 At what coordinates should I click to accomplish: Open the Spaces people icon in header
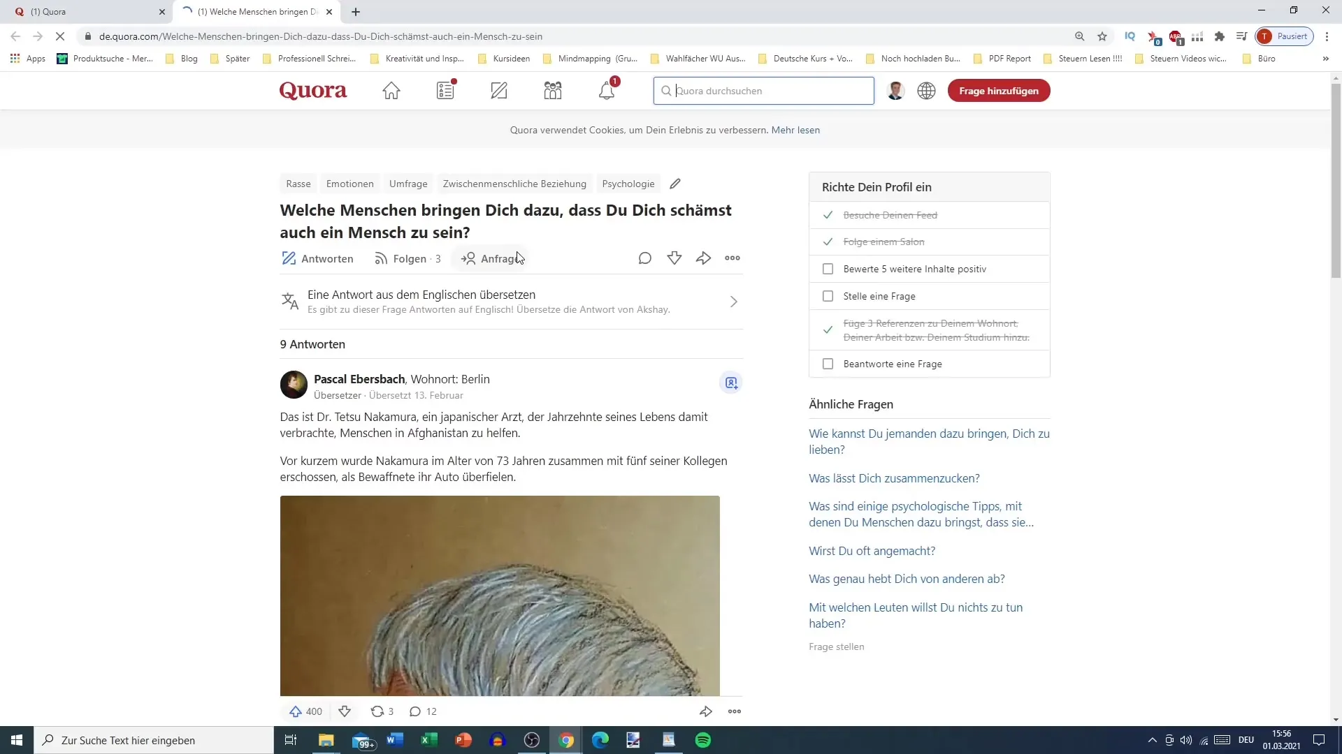[553, 91]
